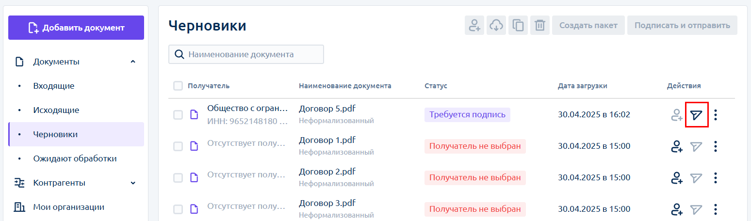Click the send icon for Договор 5.pdf

point(697,115)
